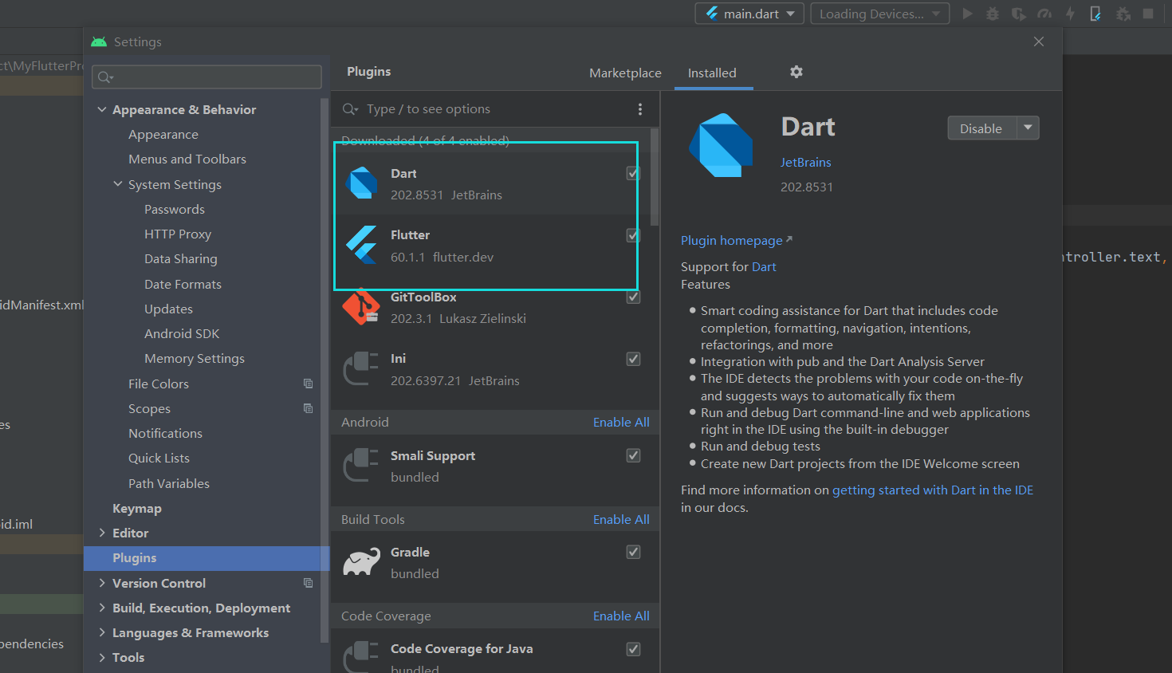Click the plugin list vertical scrollbar

[655, 177]
